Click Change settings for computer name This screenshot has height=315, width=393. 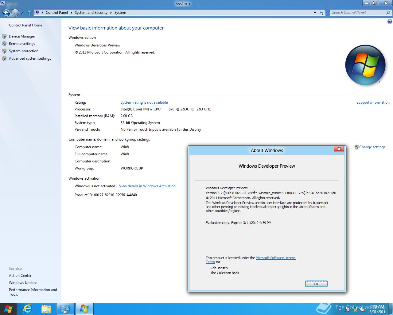(x=372, y=147)
